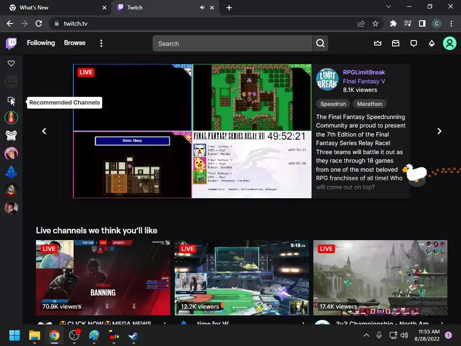This screenshot has height=346, width=461.
Task: Open the three-dot More menu beside Browse
Action: coord(101,43)
